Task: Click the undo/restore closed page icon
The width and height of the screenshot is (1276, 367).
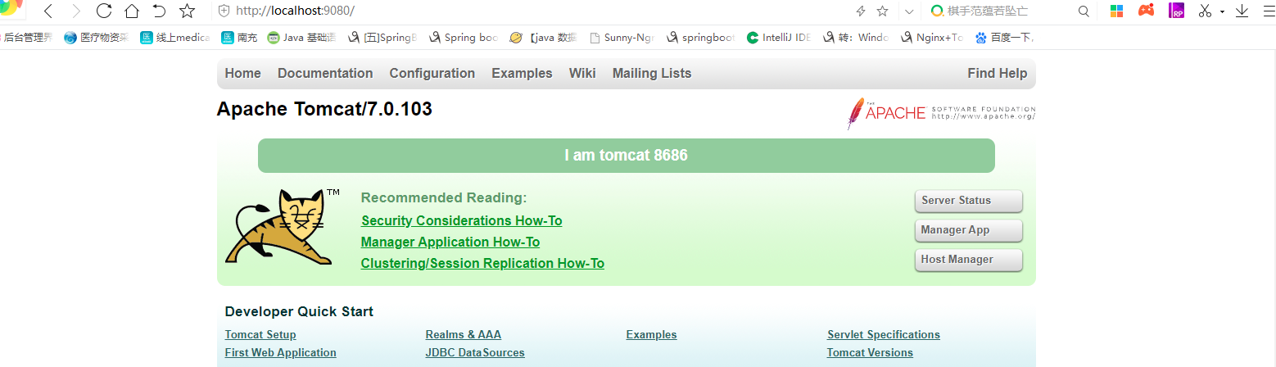Action: [159, 11]
